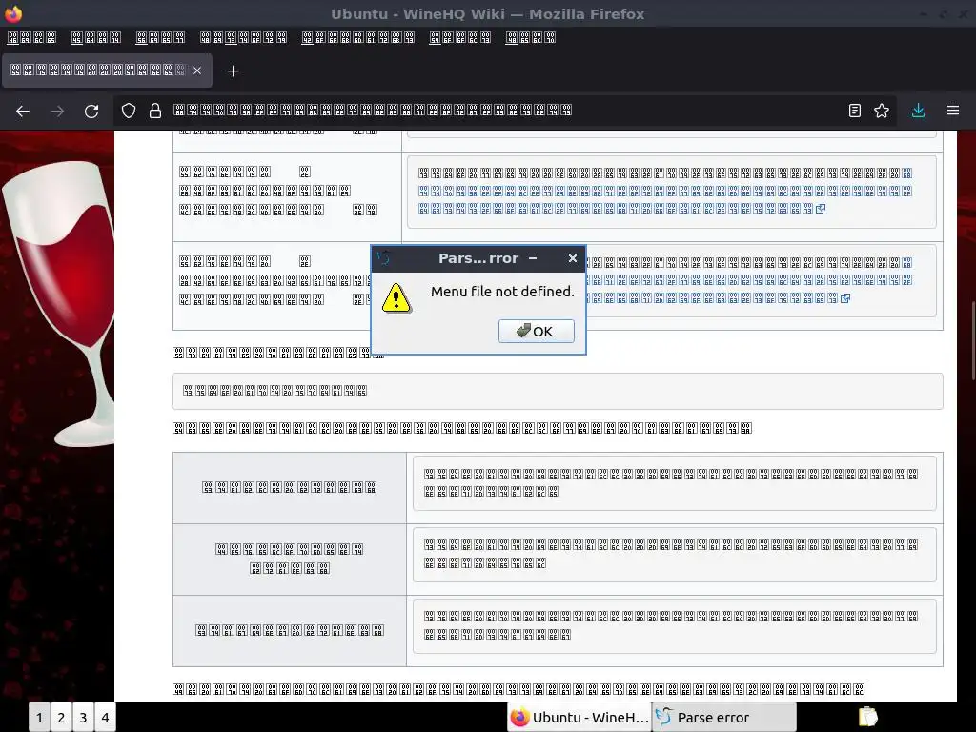The width and height of the screenshot is (976, 732).
Task: Click the page's vertical scrollbar thumb
Action: tap(973, 340)
